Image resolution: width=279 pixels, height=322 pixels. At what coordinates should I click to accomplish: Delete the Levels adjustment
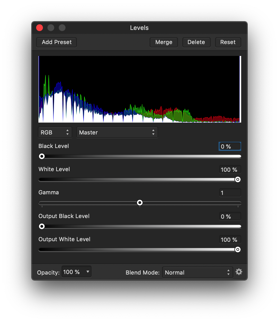pos(196,42)
